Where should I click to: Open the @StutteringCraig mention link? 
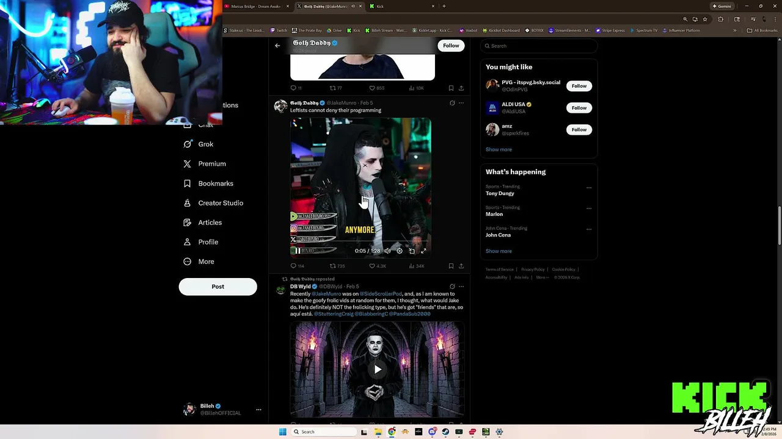(x=334, y=314)
